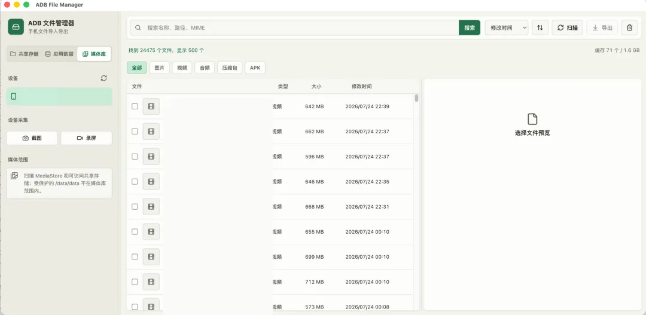Focus the search name/path/MIME field
This screenshot has width=646, height=315.
(x=294, y=27)
